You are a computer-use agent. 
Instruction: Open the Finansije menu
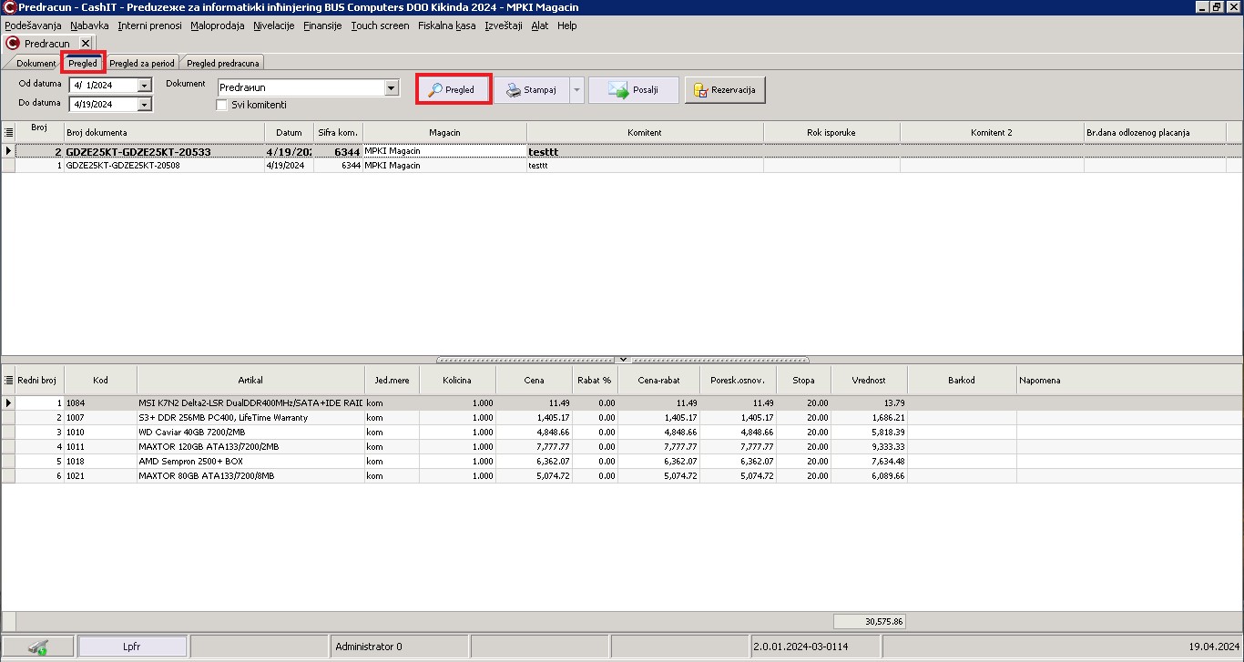[322, 25]
